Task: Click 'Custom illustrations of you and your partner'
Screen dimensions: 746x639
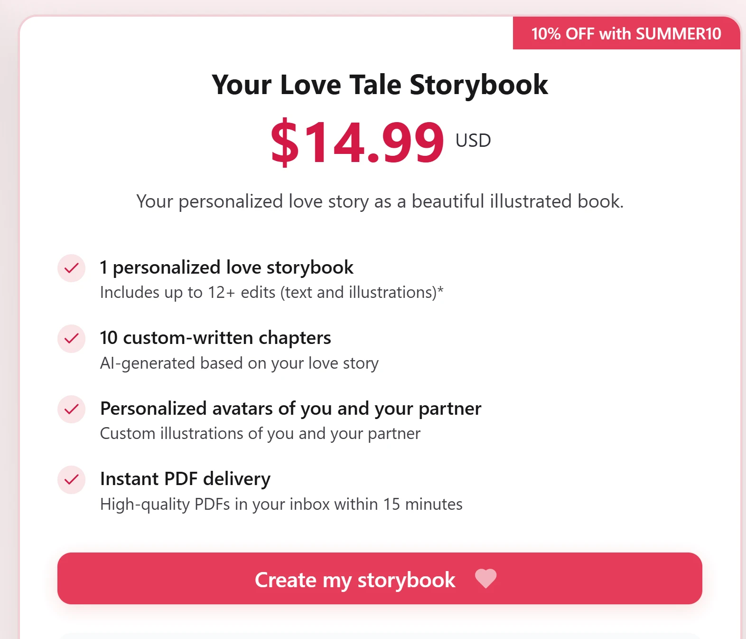Action: [x=260, y=434]
